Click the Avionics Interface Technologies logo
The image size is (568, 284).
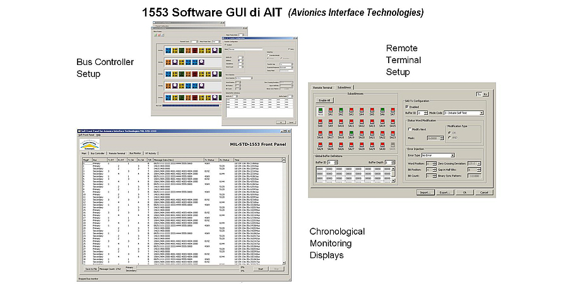click(90, 145)
